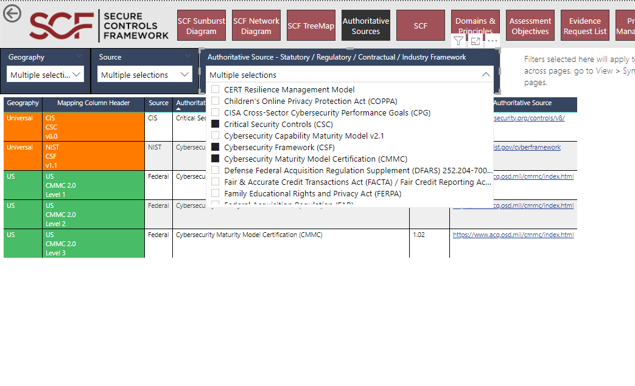Uncheck Cybersecurity Maturity Model Certification (CMMC)
This screenshot has height=386, width=635.
tap(215, 159)
